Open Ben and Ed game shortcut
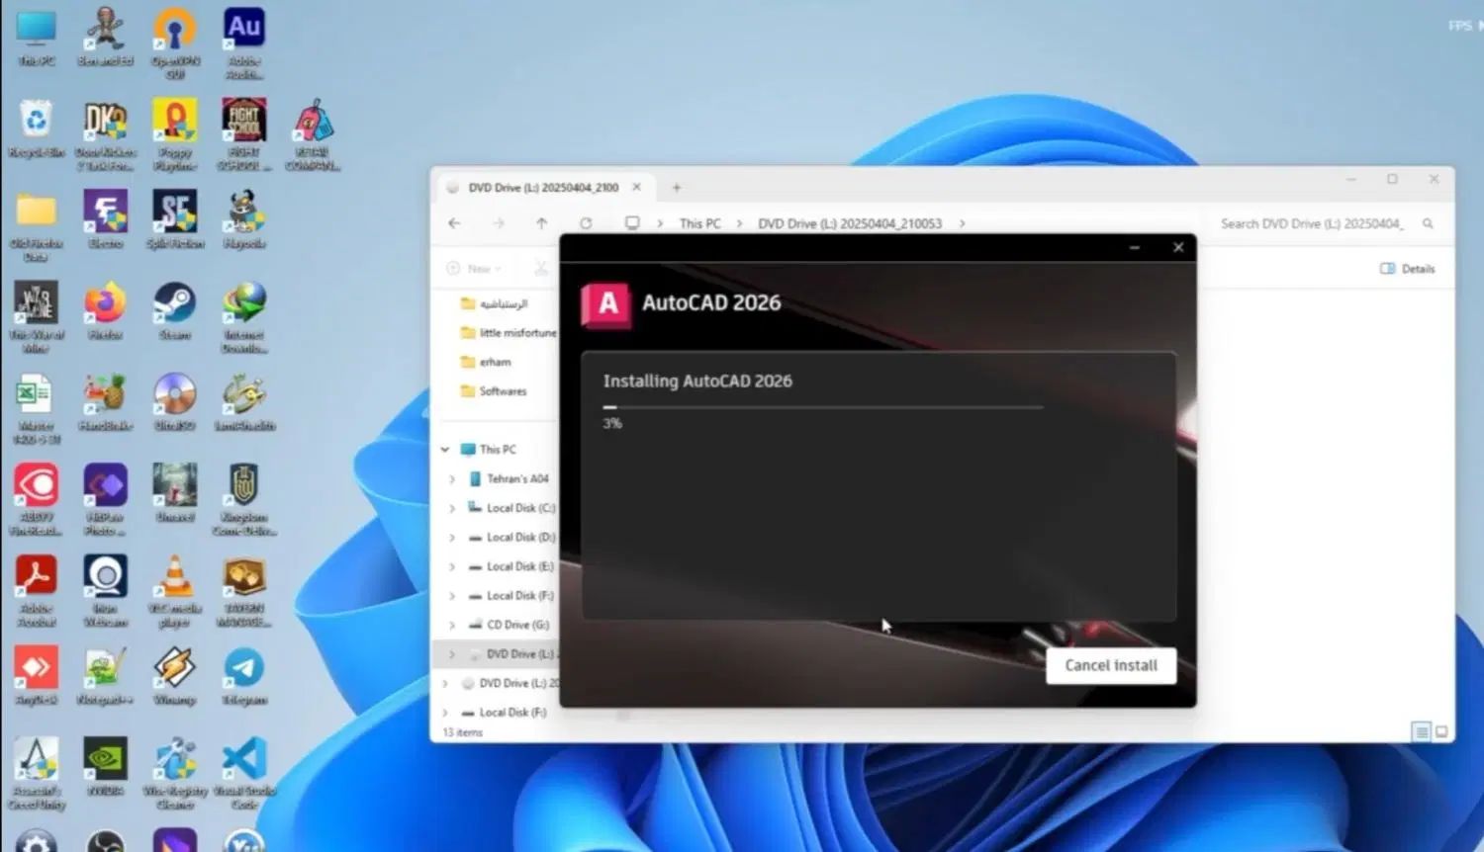The width and height of the screenshot is (1484, 852). pyautogui.click(x=105, y=38)
